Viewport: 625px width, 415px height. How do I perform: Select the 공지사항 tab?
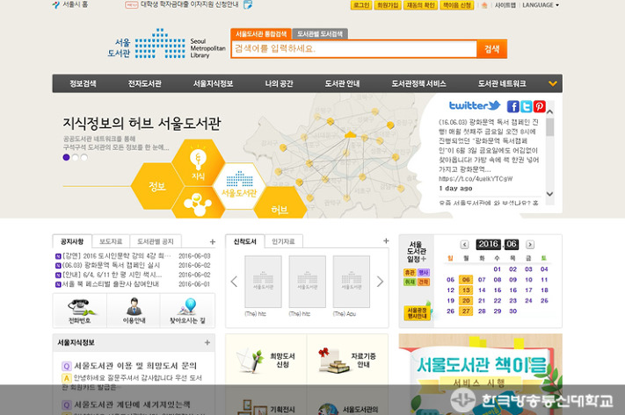point(72,241)
